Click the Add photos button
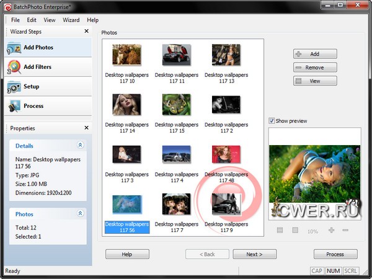 pyautogui.click(x=315, y=54)
